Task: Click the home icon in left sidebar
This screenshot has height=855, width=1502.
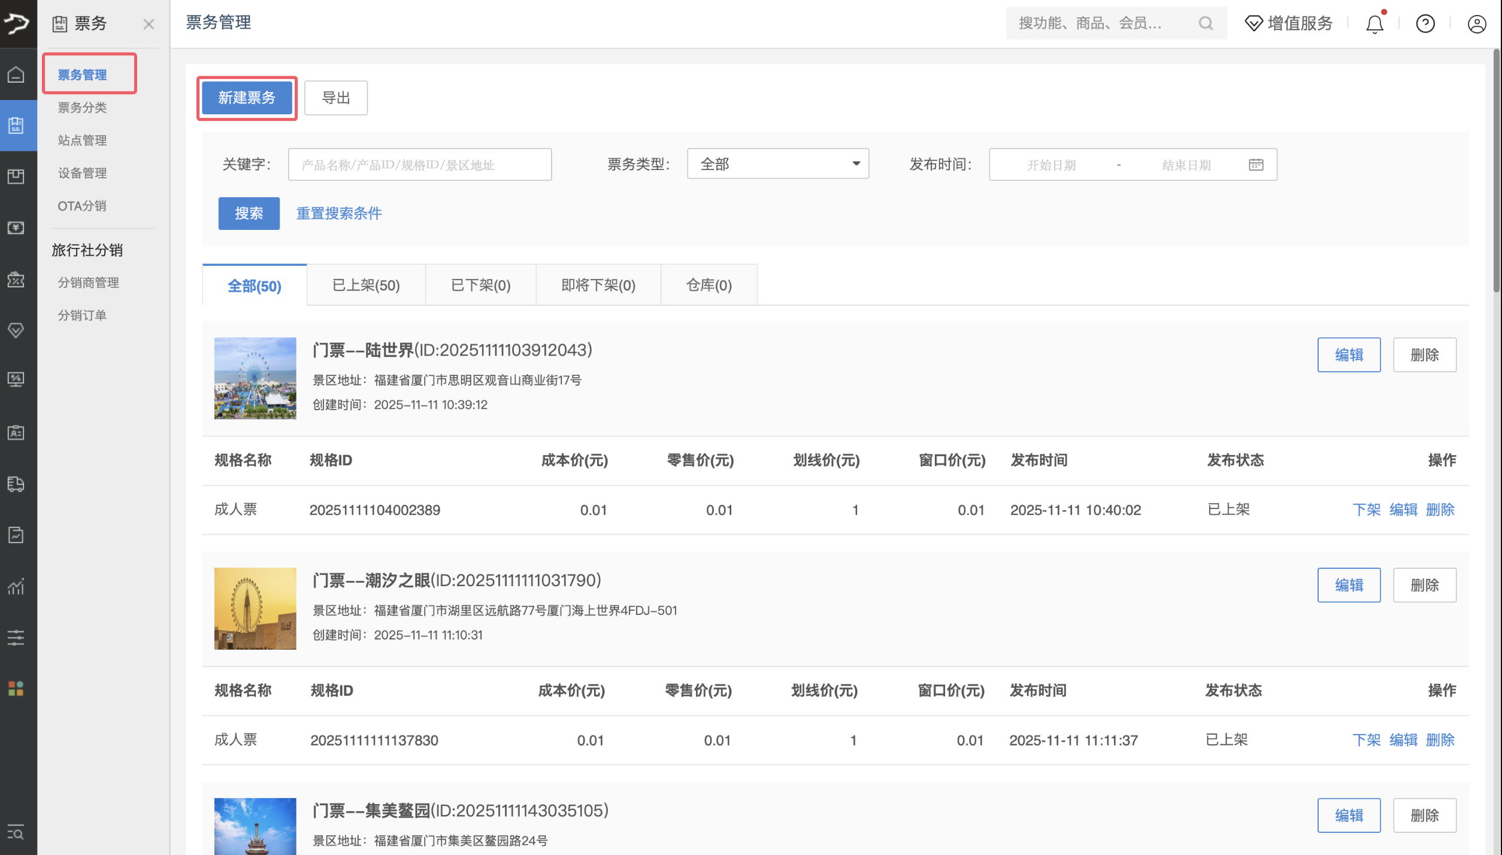Action: 16,75
